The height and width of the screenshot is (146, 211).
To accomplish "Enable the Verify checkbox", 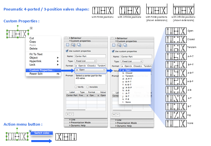I will point(75,87).
